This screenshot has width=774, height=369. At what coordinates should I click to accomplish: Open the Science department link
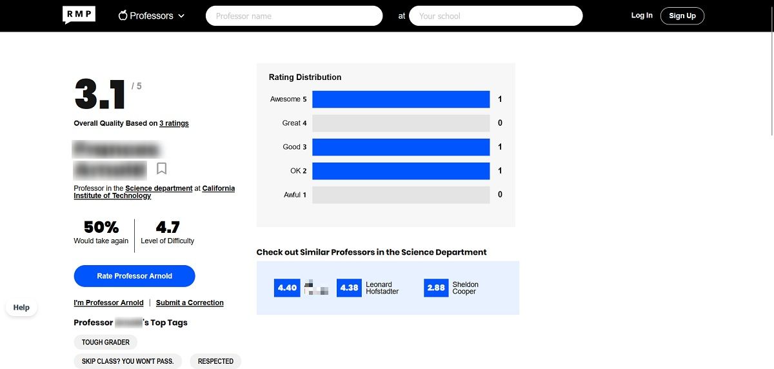(x=159, y=188)
